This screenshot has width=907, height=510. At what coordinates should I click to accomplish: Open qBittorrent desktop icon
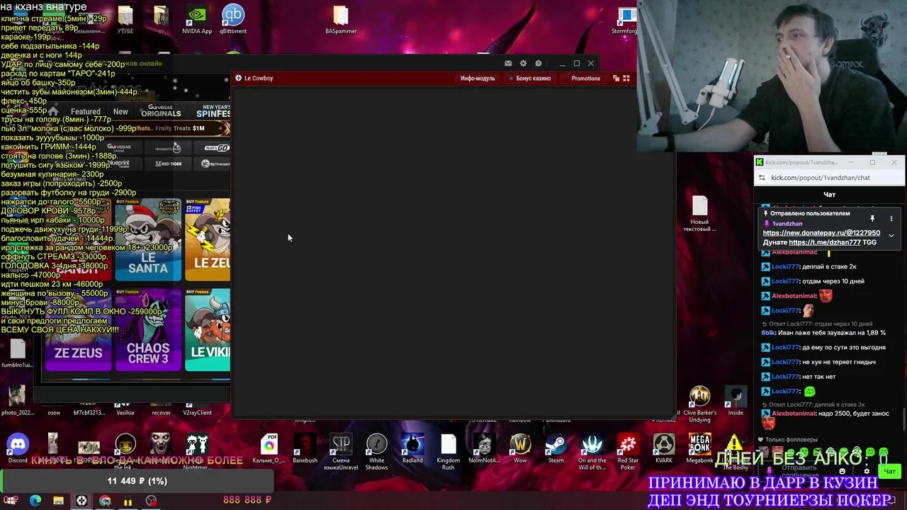[233, 20]
